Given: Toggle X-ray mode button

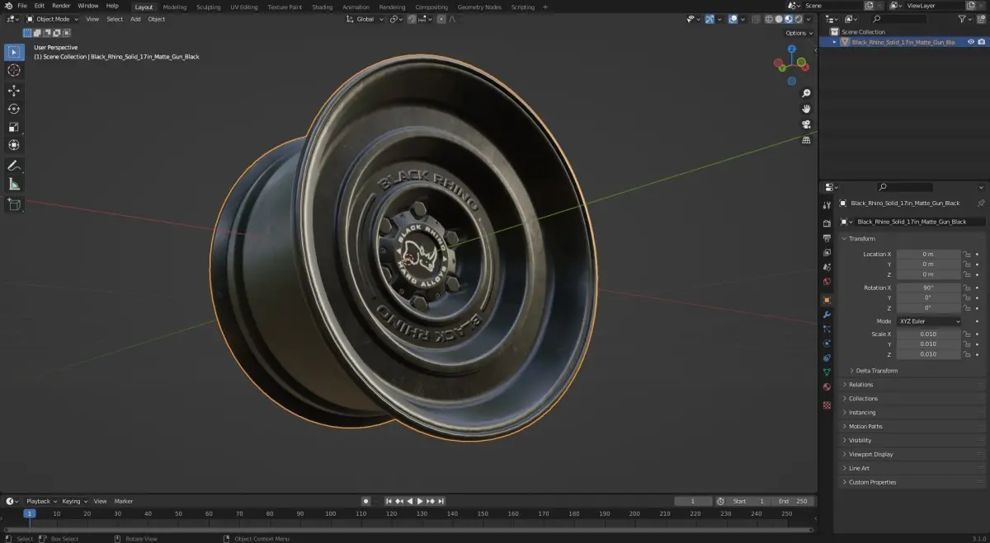Looking at the screenshot, I should click(x=756, y=19).
